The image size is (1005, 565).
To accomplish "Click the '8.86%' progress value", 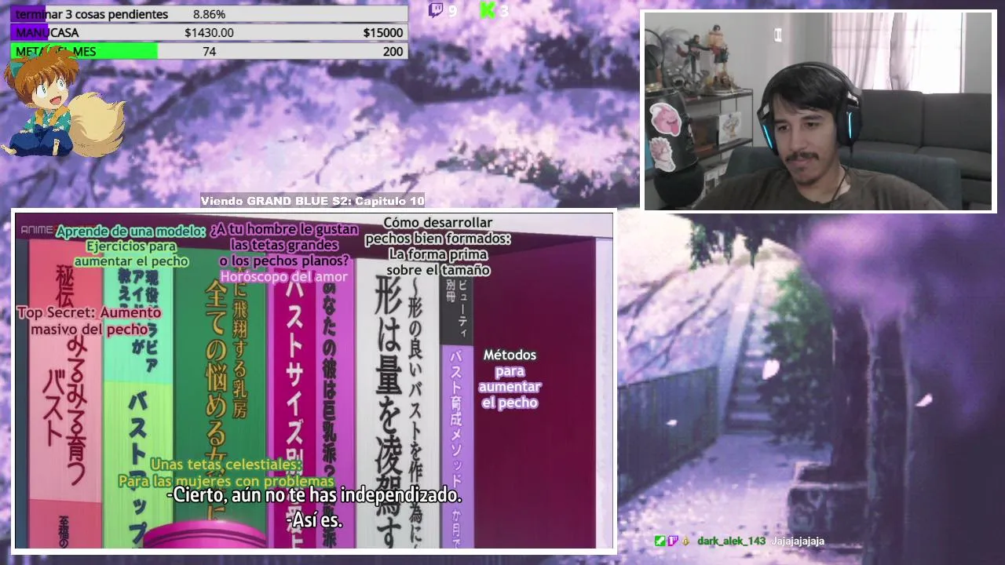I will pyautogui.click(x=209, y=14).
